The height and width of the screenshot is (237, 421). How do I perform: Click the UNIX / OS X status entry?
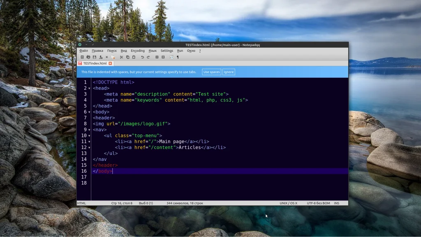(x=288, y=203)
